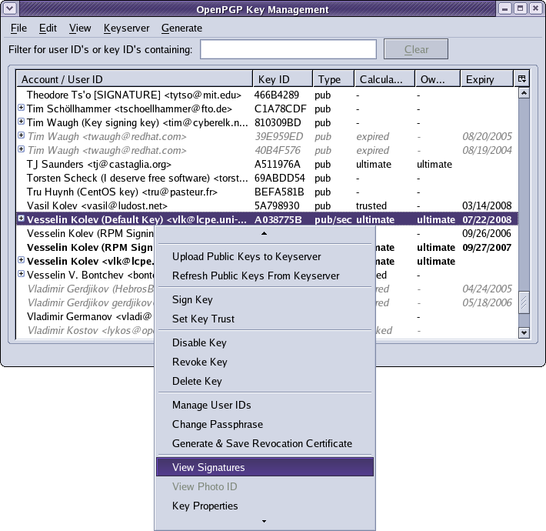546x531 pixels.
Task: Click the scroll-up arrow of the context menu
Action: point(265,233)
